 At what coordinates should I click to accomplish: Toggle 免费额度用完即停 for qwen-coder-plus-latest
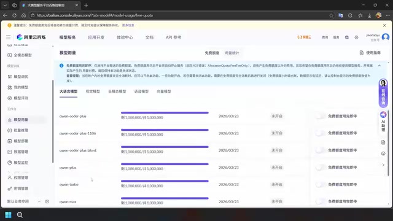[x=321, y=150]
